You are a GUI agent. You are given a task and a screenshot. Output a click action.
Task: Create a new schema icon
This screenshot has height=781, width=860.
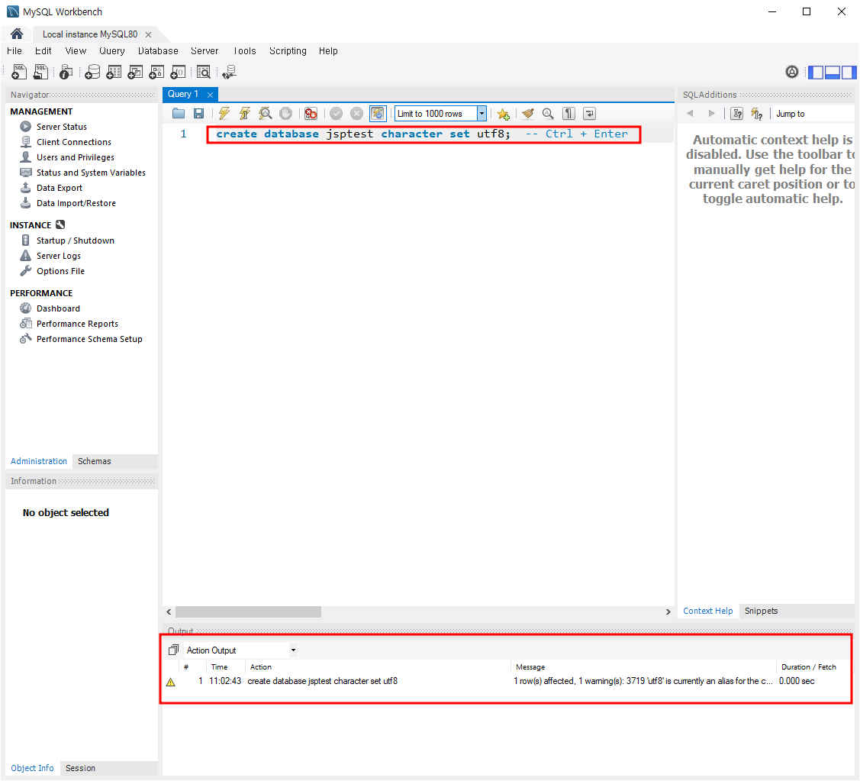92,72
